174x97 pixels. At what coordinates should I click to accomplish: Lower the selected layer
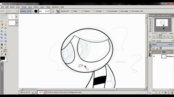tap(163, 93)
